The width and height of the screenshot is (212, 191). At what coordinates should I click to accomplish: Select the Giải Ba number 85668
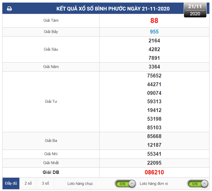click(154, 136)
